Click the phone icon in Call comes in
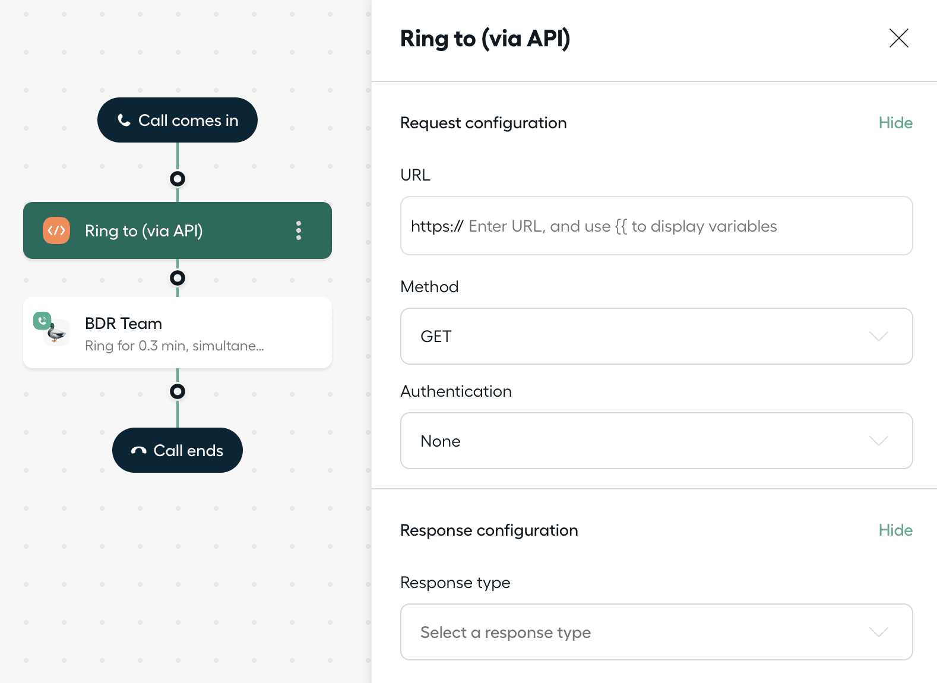Screen dimensions: 937x683 point(124,121)
